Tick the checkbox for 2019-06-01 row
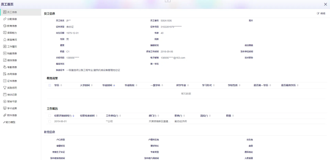Image resolution: width=330 pixels, height=161 pixels. click(x=50, y=121)
